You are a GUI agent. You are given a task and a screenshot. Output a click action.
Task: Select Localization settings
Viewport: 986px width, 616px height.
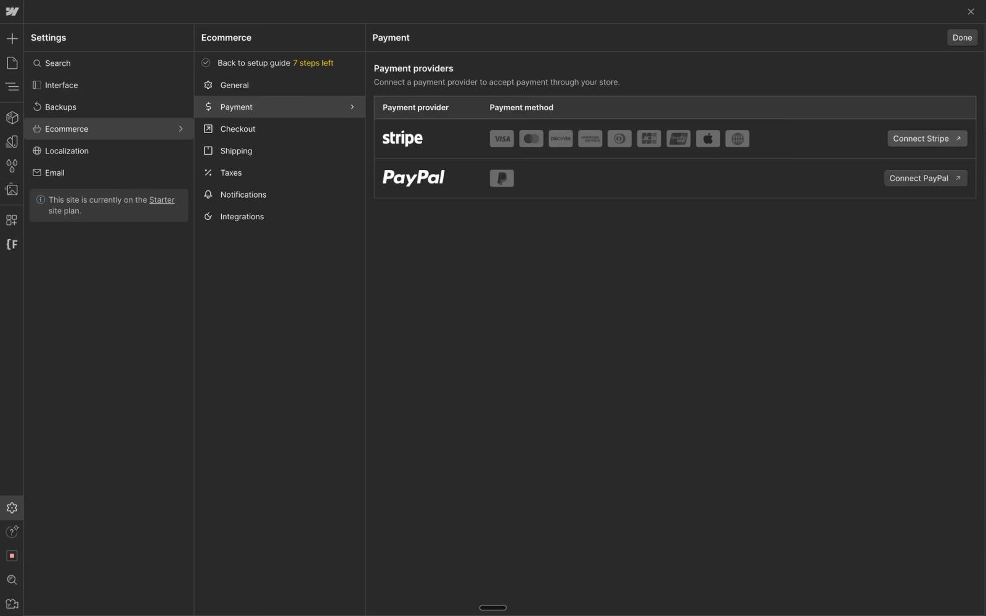(x=109, y=151)
